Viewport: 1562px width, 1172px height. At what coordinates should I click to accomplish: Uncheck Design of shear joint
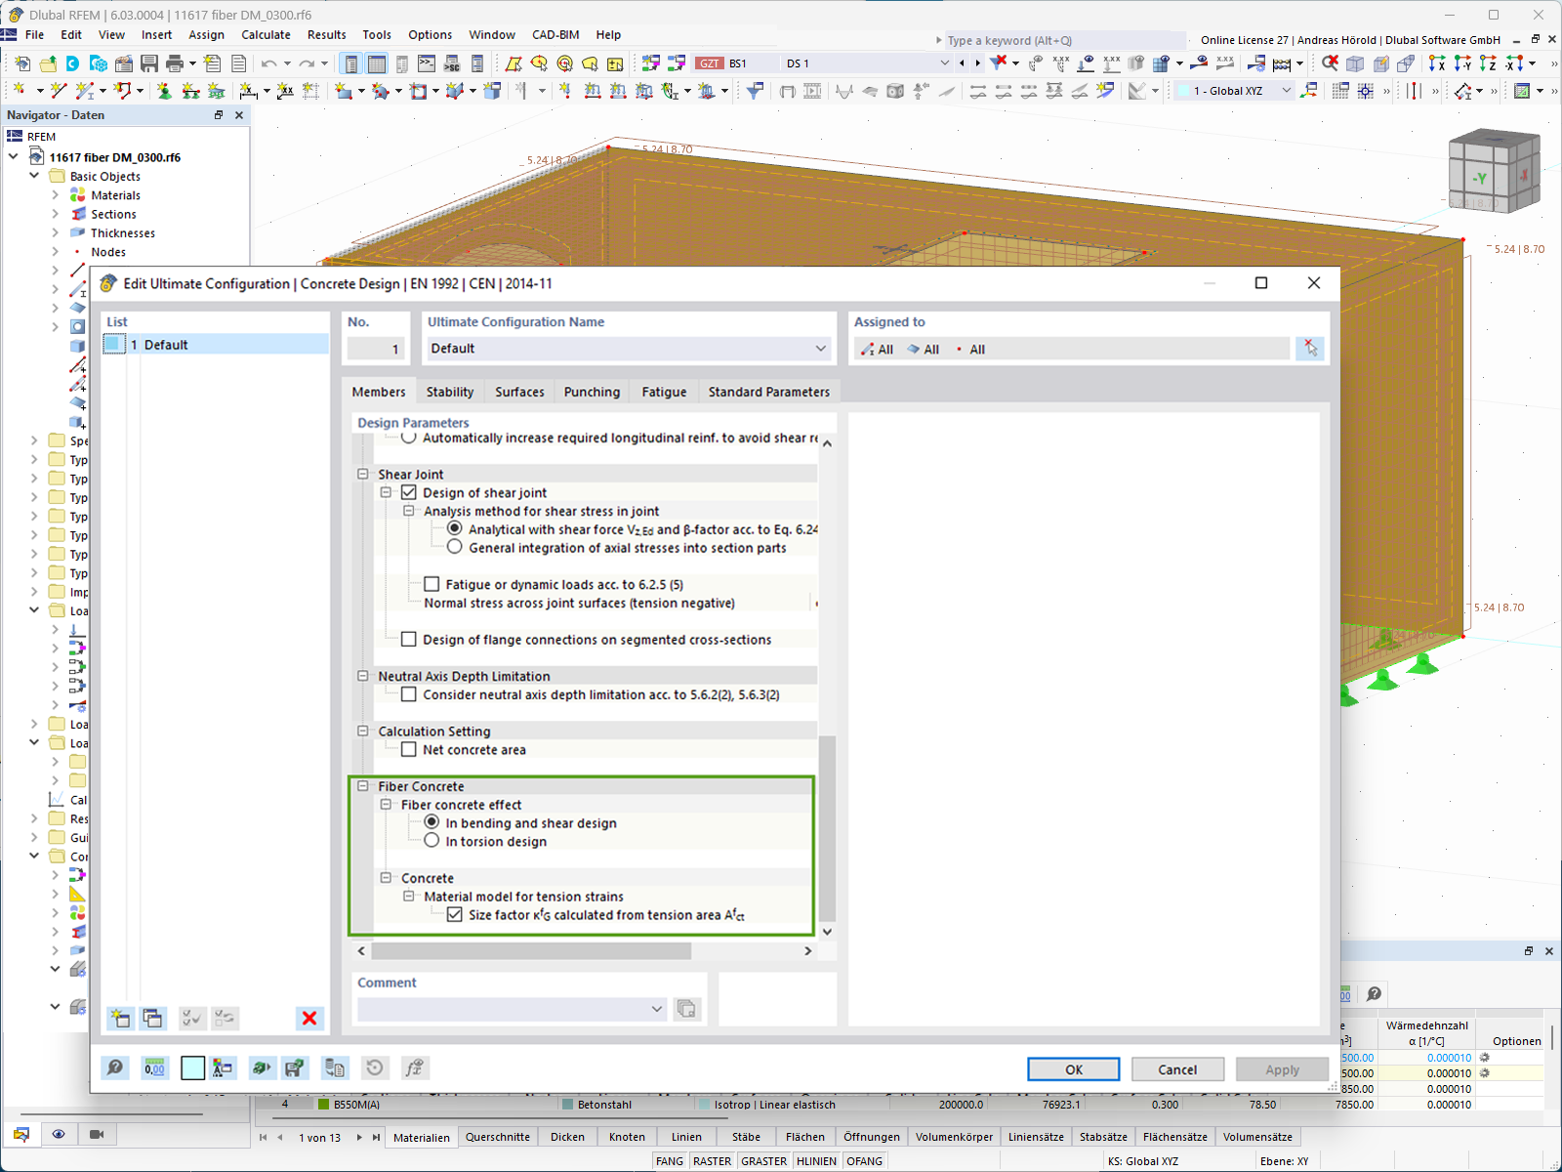tap(409, 492)
